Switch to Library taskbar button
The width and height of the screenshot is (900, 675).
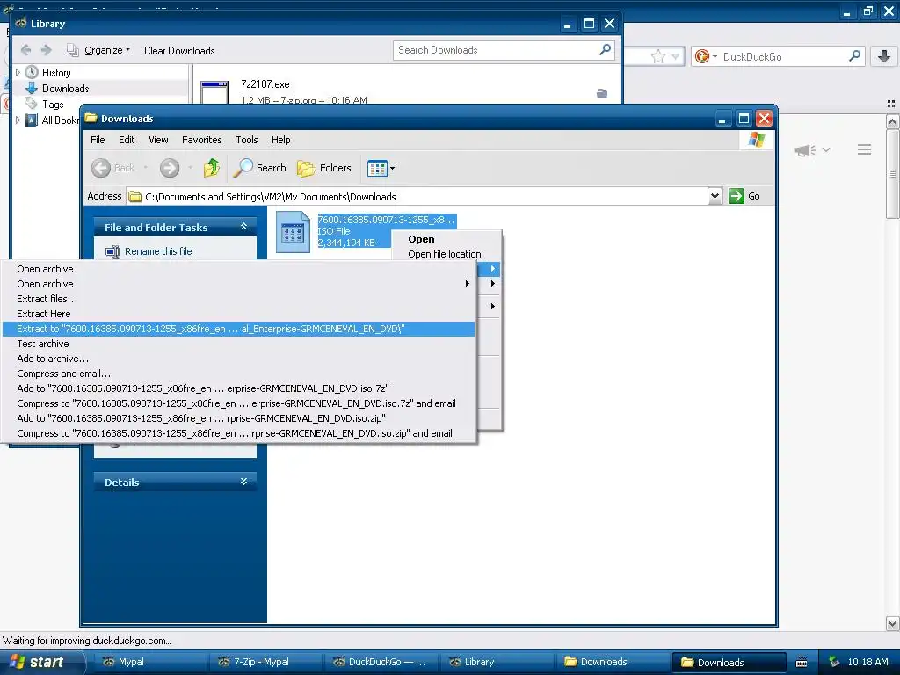pyautogui.click(x=496, y=662)
